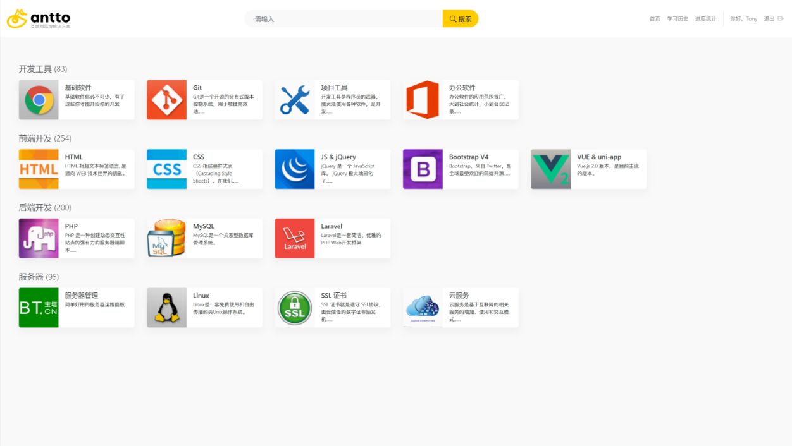Click the MySQL database icon
The height and width of the screenshot is (446, 792).
(x=166, y=238)
